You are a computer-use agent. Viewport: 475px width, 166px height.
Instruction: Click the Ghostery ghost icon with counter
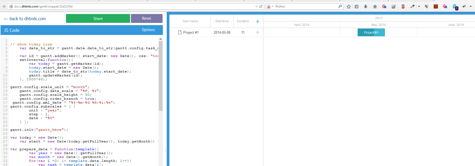(455, 7)
